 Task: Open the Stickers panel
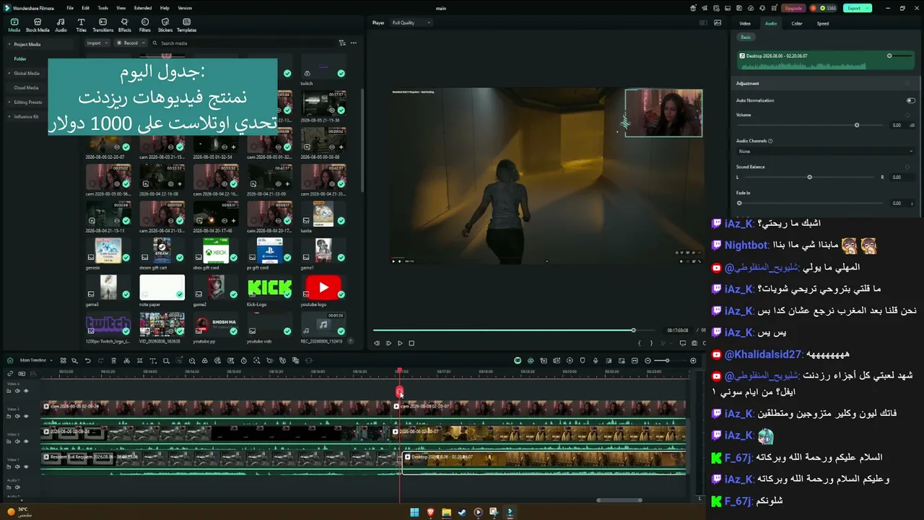[165, 25]
